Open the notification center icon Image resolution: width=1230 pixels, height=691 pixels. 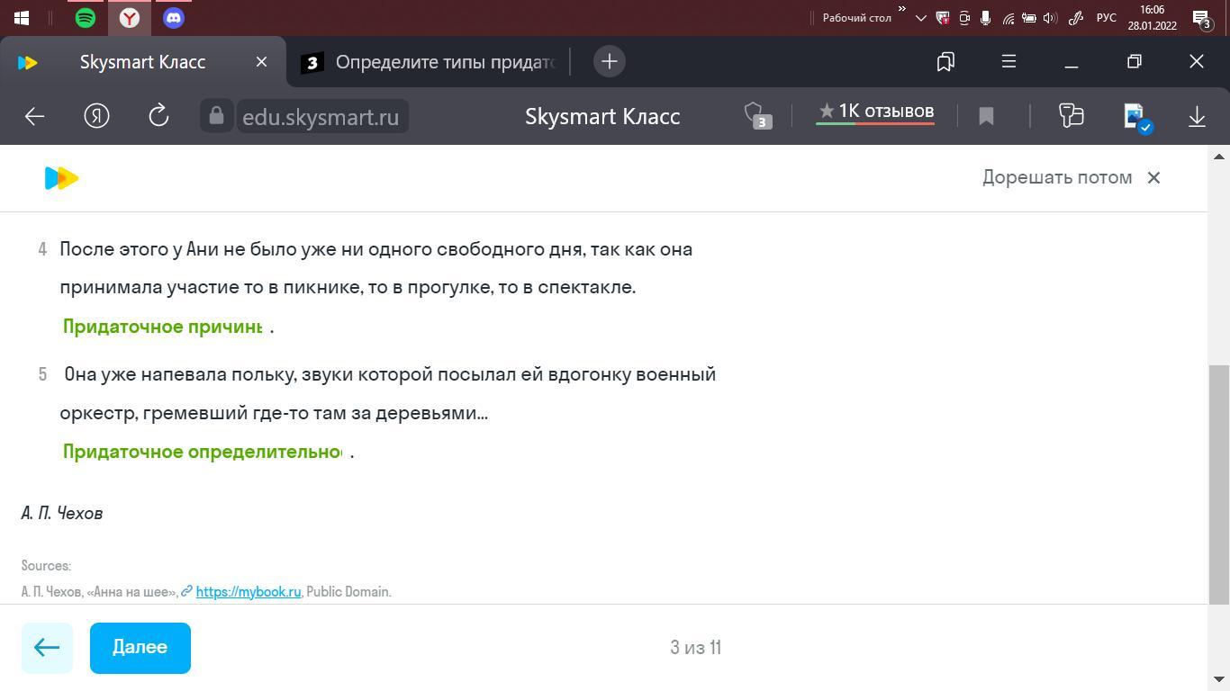[x=1201, y=18]
